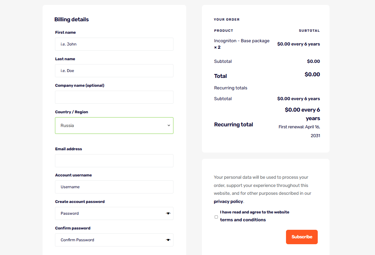Viewport: 375px width, 255px height.
Task: Show password via eye icon in Password field
Action: click(168, 213)
